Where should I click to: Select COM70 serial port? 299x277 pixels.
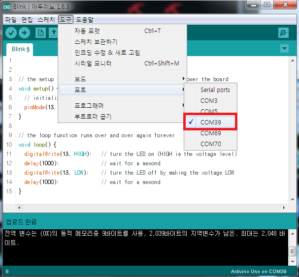(210, 144)
